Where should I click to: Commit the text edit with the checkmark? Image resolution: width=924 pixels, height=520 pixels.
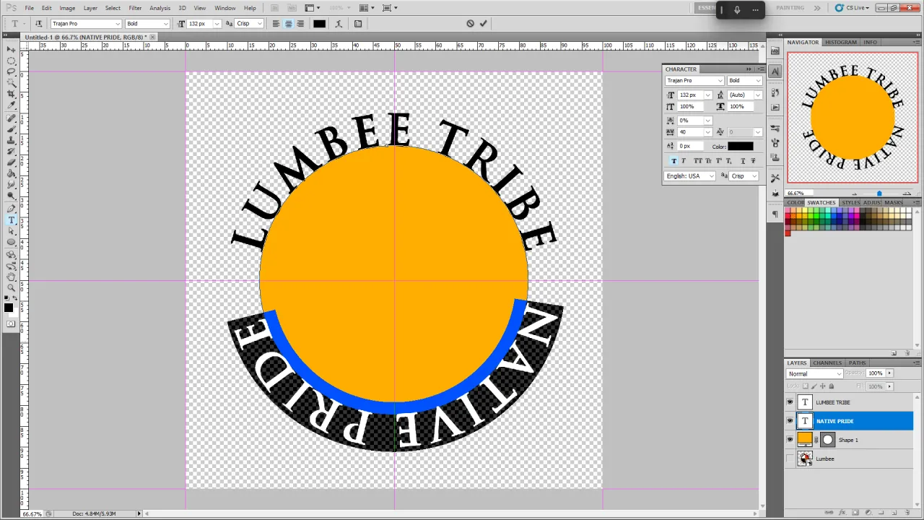pyautogui.click(x=483, y=23)
